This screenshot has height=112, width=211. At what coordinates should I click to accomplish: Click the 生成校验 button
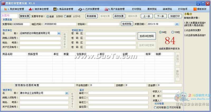tap(127, 24)
